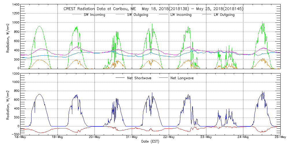The width and height of the screenshot is (289, 144).
Task: Click the LW Incoming legend entry
Action: pyautogui.click(x=181, y=15)
